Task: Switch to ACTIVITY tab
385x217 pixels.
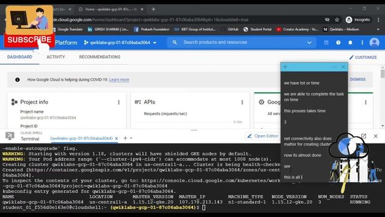Action: (x=56, y=57)
